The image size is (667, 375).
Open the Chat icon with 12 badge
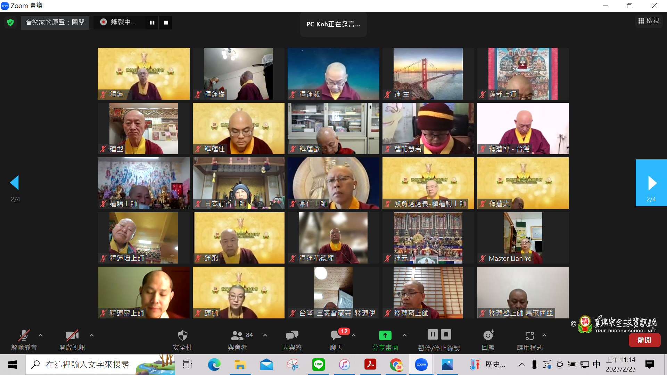[336, 336]
